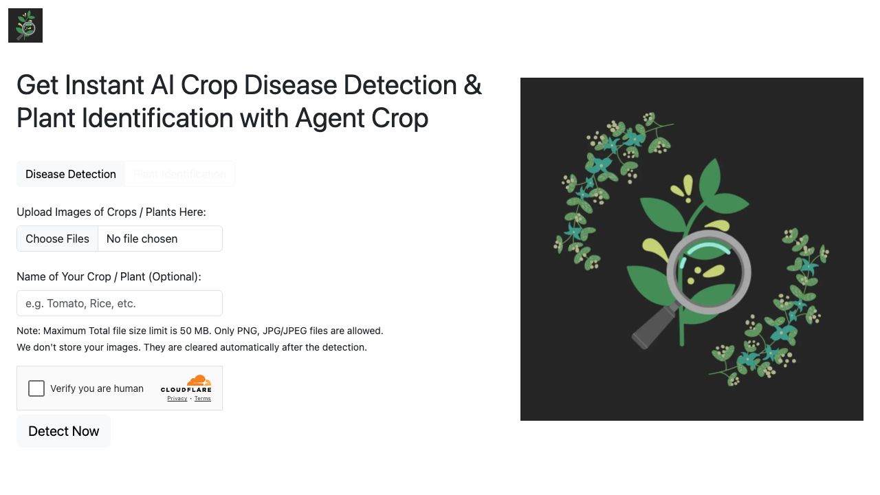Click the We don't store your images text
This screenshot has height=495, width=880.
[x=192, y=347]
